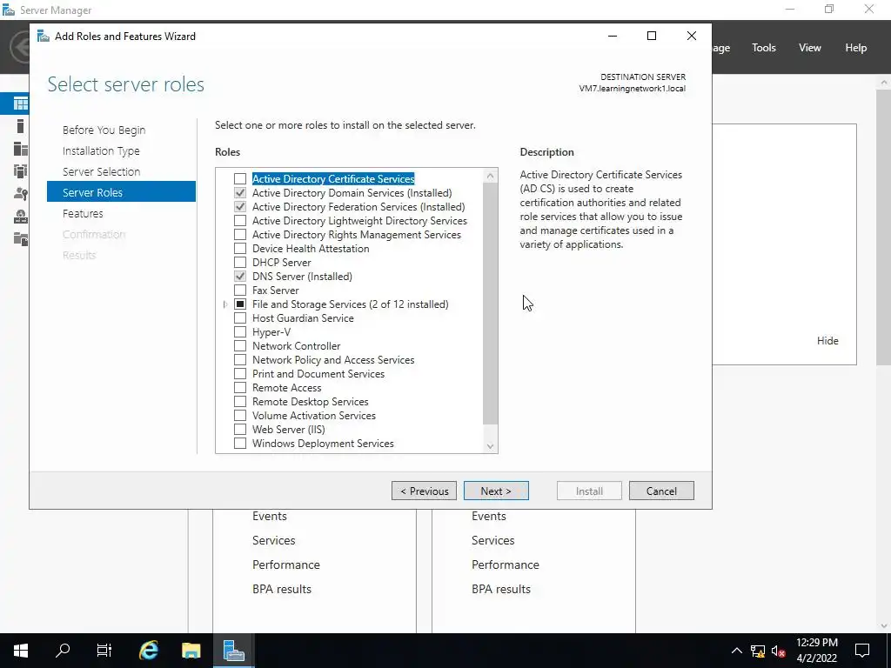This screenshot has width=891, height=668.
Task: Open Task View from the taskbar
Action: pos(104,651)
